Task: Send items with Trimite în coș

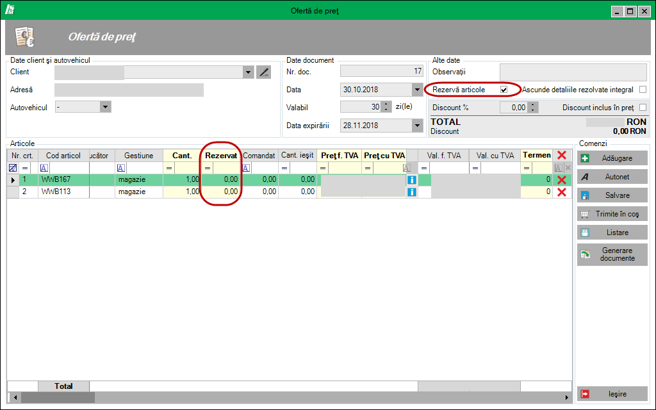Action: (x=612, y=214)
